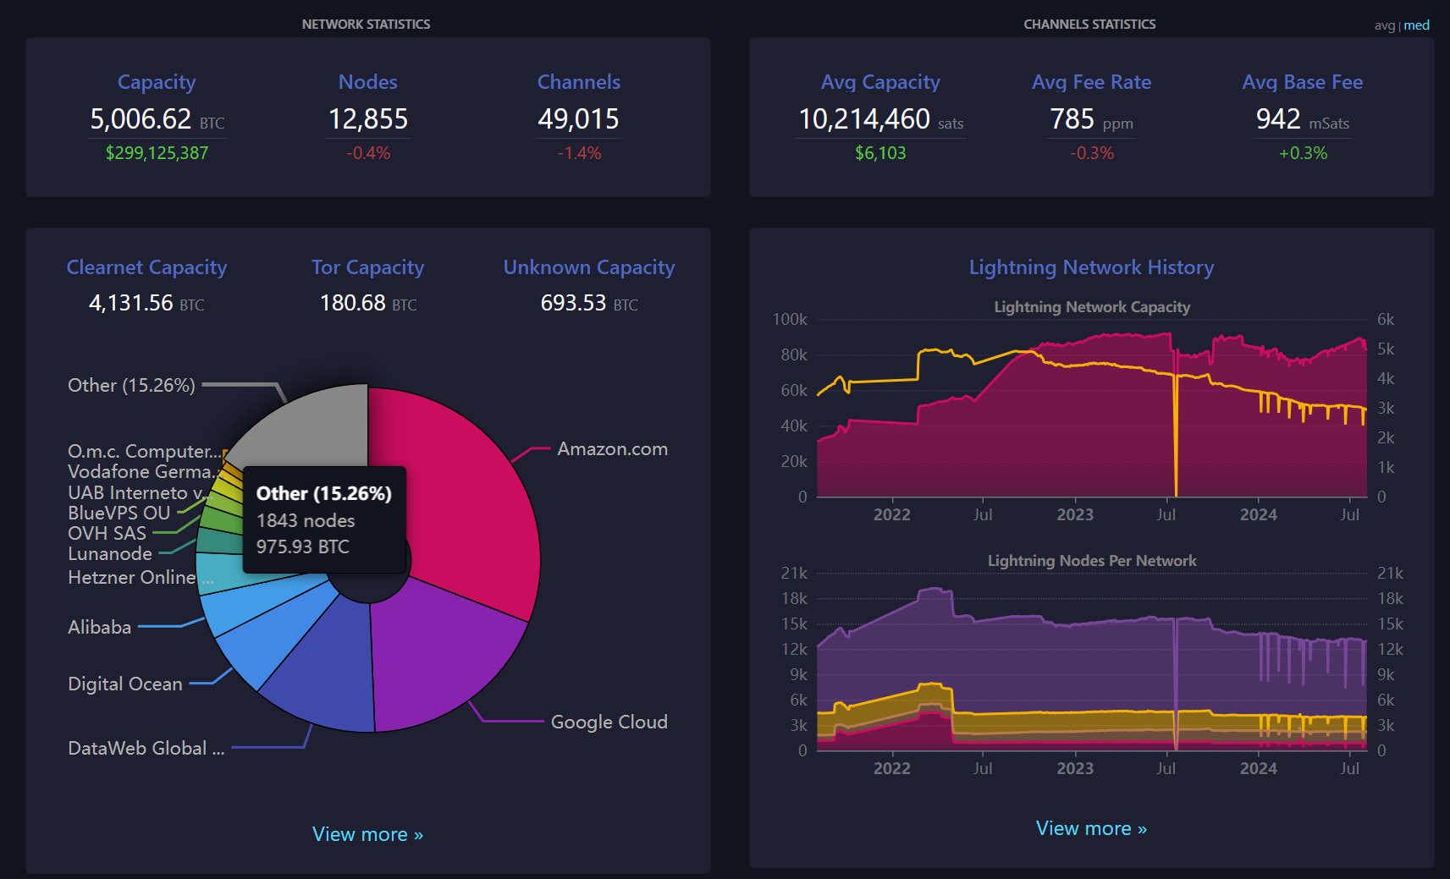The height and width of the screenshot is (879, 1450).
Task: Open the Clearnet Capacity heading
Action: click(146, 267)
